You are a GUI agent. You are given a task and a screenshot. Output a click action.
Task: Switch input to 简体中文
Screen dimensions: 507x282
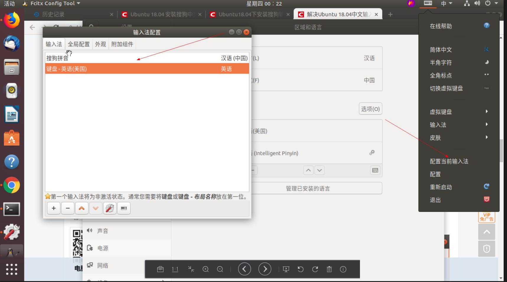click(441, 50)
